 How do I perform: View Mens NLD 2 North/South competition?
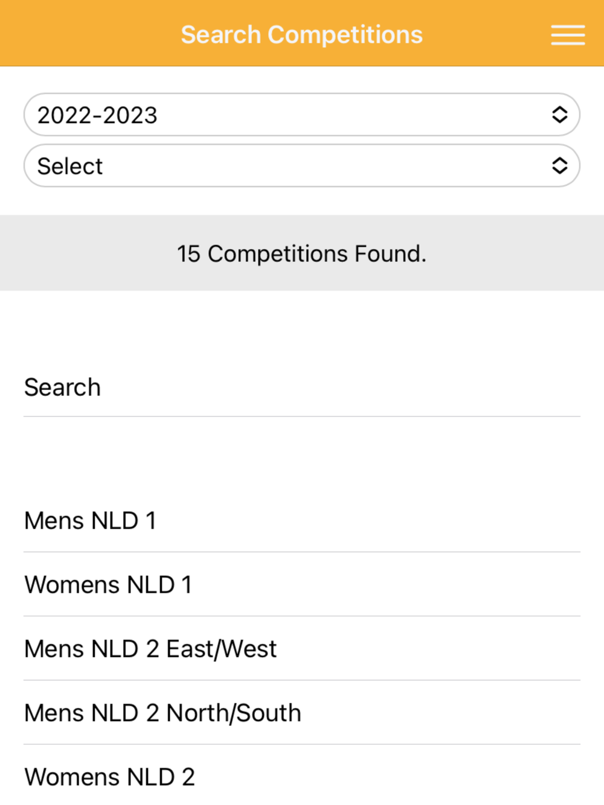(x=302, y=713)
